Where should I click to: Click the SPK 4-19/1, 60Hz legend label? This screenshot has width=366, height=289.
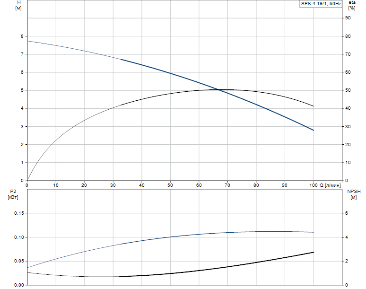321,4
